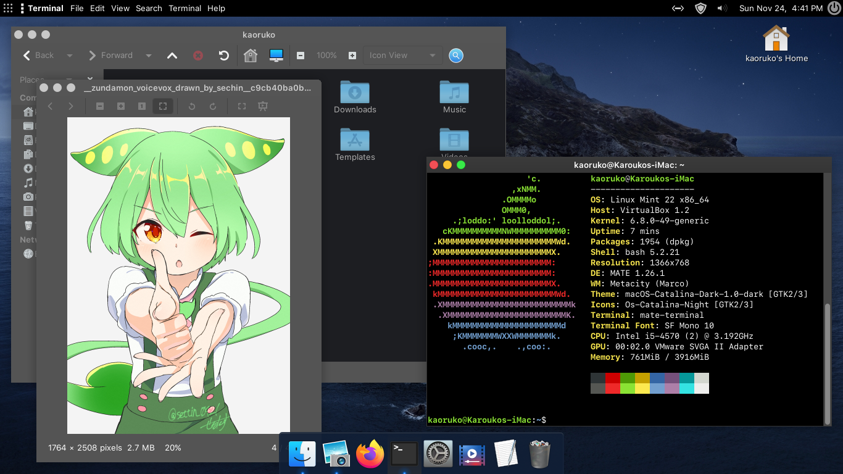Click terminal prompt kaoruko@Karoukos-iMac:~$

click(487, 420)
